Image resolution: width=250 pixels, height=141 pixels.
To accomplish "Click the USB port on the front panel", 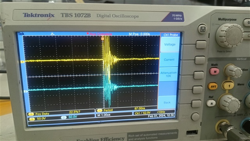I will [192, 132].
